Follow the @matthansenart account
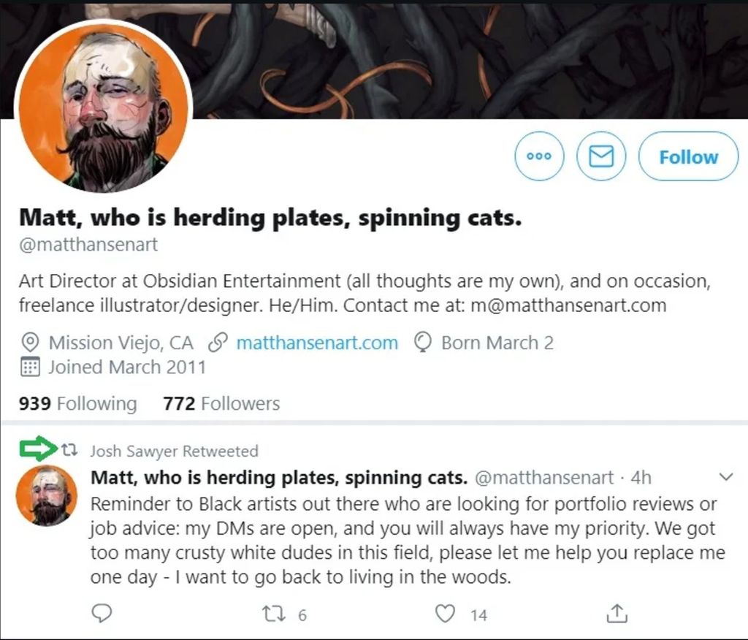Image resolution: width=748 pixels, height=640 pixels. pyautogui.click(x=688, y=156)
